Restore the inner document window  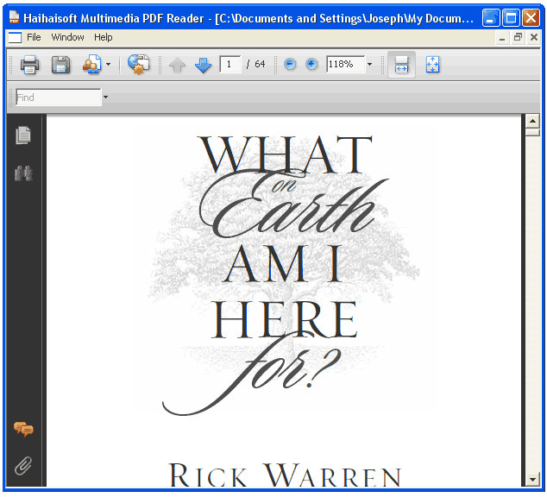tap(518, 37)
